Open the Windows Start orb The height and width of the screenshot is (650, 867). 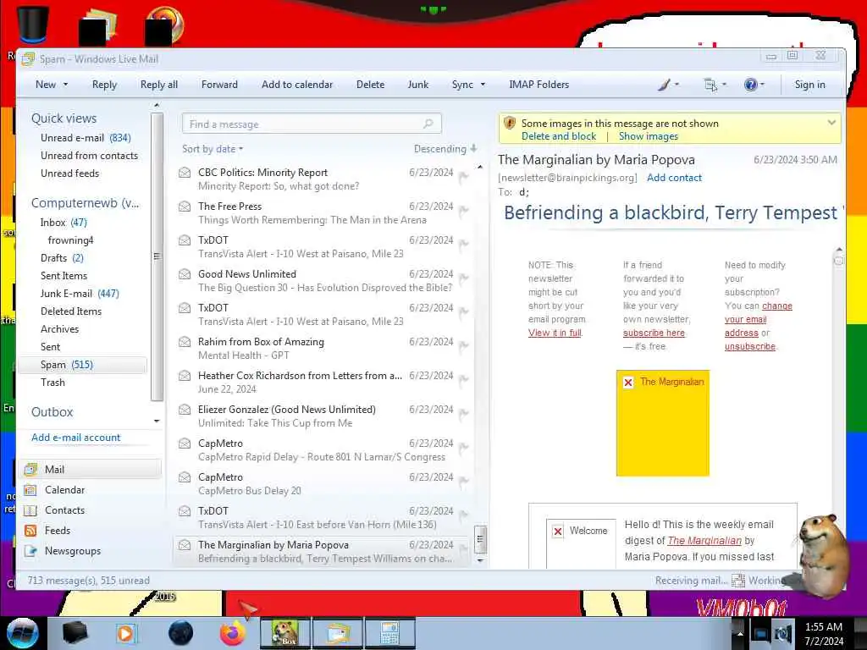click(x=22, y=633)
